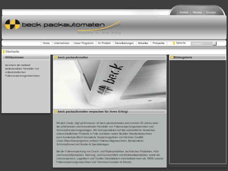Image resolution: width=228 pixels, height=171 pixels.
Task: Click the beck machine banner image
Action: coord(110,84)
